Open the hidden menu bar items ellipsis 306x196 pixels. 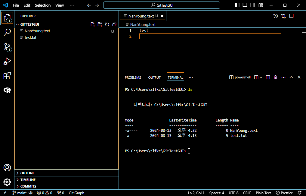[72, 5]
